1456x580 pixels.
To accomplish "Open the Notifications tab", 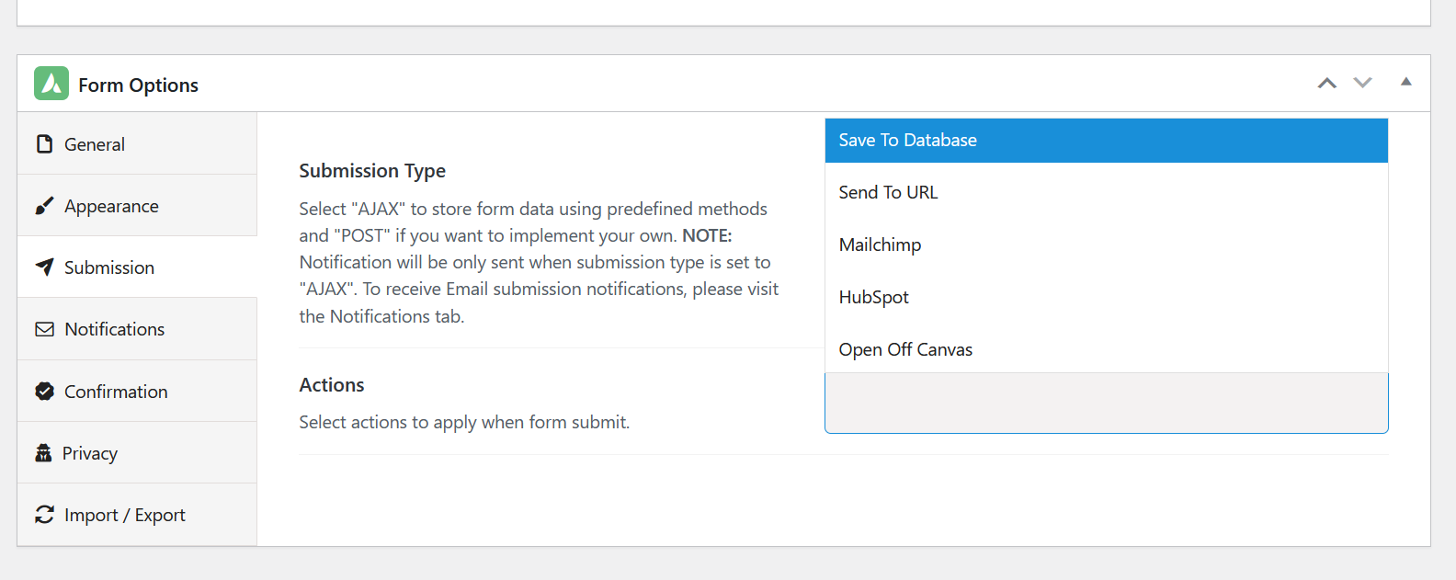I will click(x=115, y=329).
